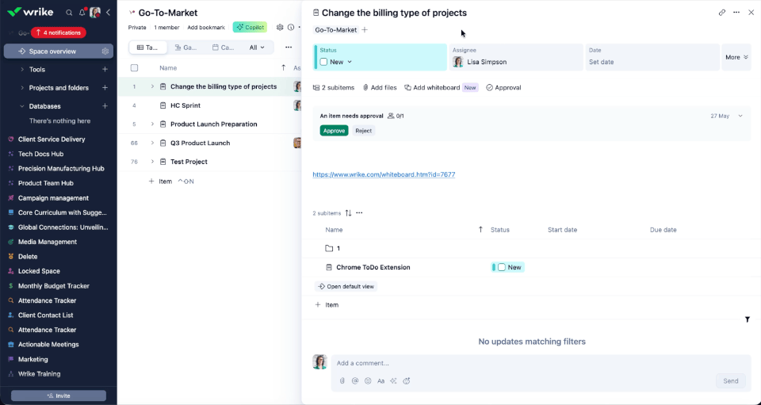
Task: Add location plus next to Go-To-Market tag
Action: pos(365,30)
